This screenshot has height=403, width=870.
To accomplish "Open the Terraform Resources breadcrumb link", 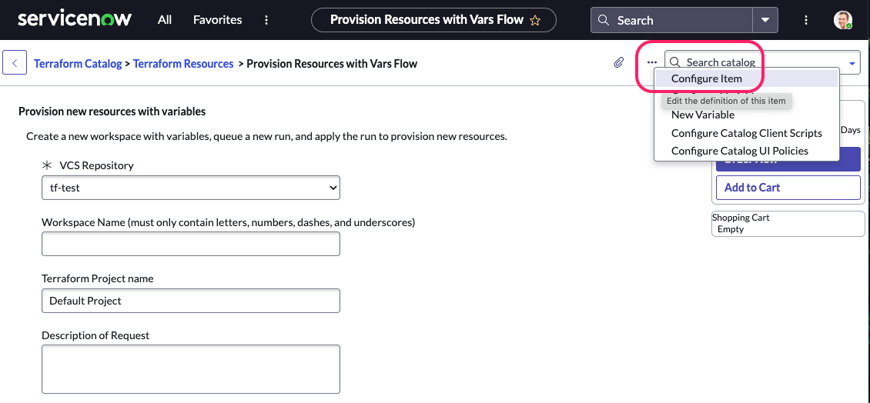I will 183,64.
